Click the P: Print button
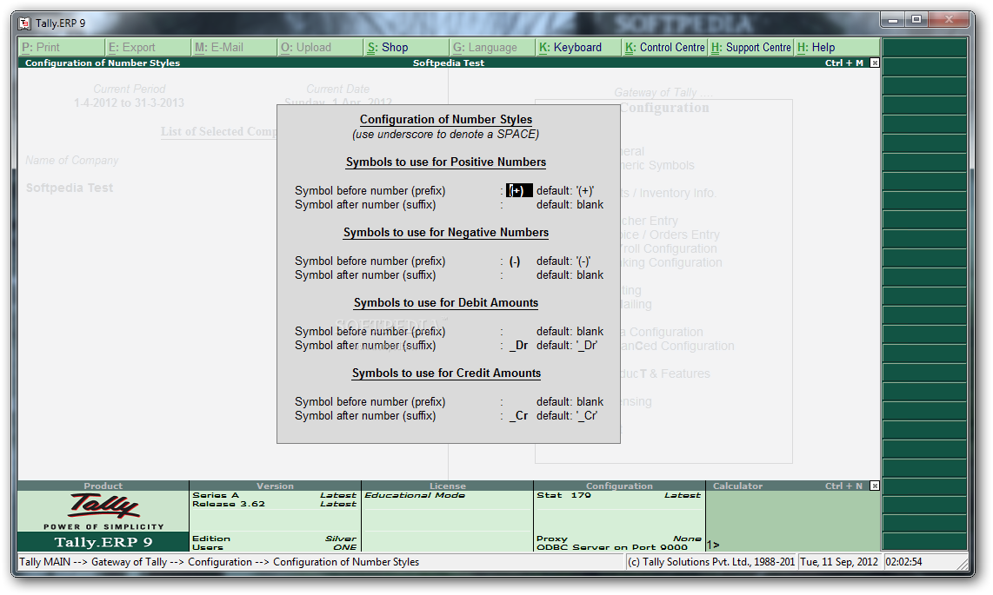993x595 pixels. coord(62,48)
